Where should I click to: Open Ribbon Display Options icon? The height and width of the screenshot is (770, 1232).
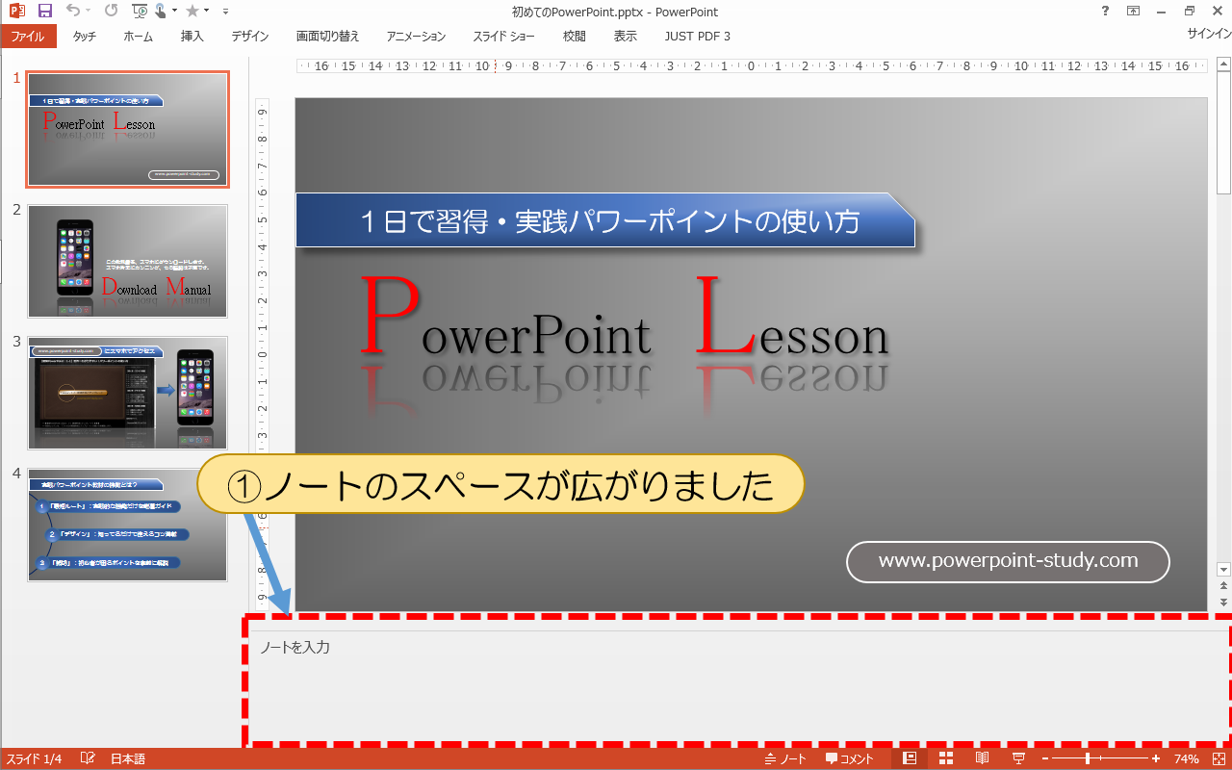pos(1134,12)
